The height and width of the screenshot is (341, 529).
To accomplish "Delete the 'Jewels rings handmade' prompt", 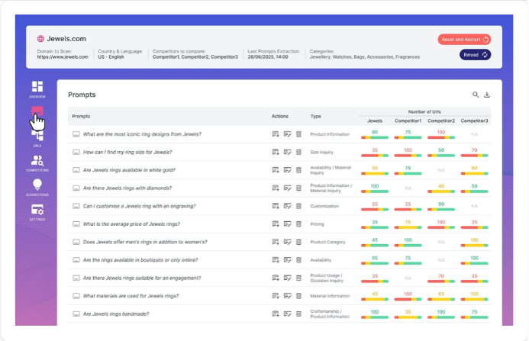I will pos(298,314).
